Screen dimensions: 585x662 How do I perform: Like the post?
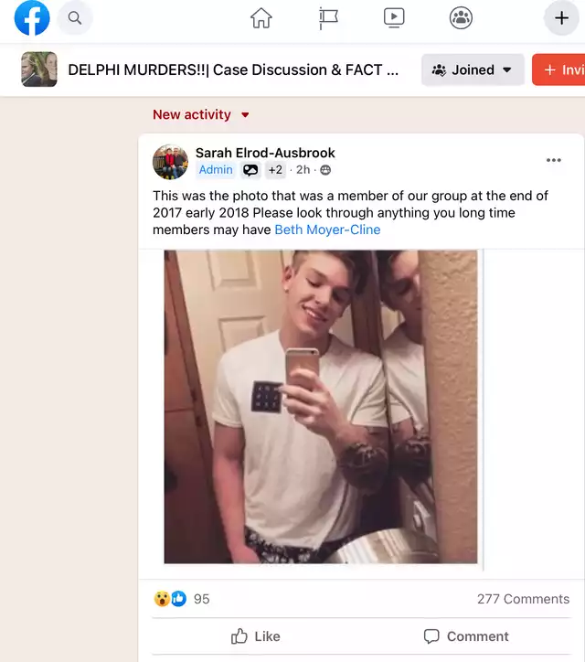[255, 636]
